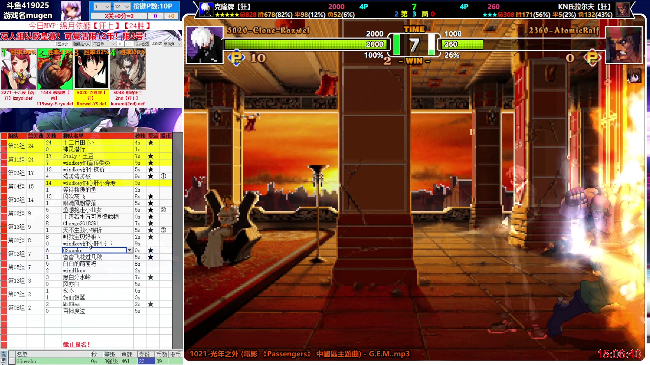
Task: Click the 秒数 column header
Action: pyautogui.click(x=140, y=136)
